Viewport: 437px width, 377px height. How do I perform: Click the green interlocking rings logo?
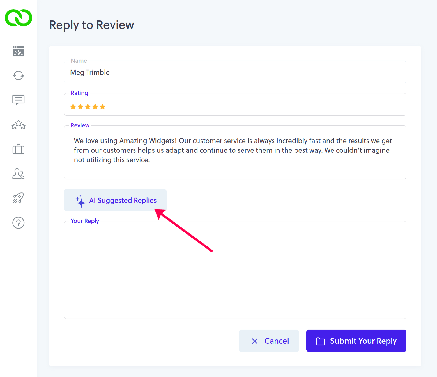click(x=19, y=18)
